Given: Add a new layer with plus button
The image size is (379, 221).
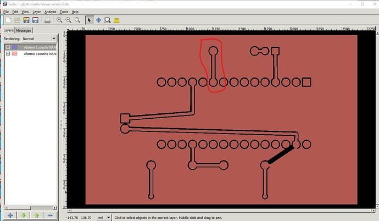Looking at the screenshot, I should pos(10,215).
